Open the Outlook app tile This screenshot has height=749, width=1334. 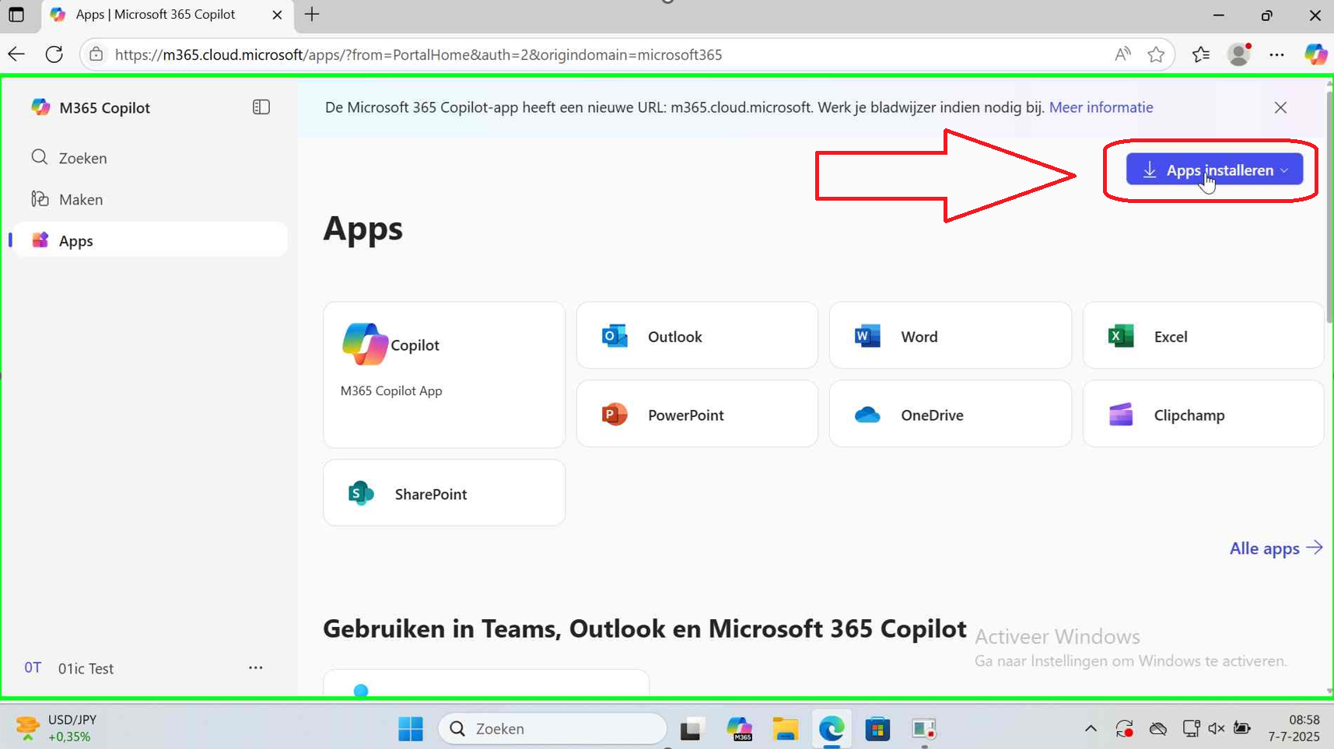pyautogui.click(x=696, y=336)
